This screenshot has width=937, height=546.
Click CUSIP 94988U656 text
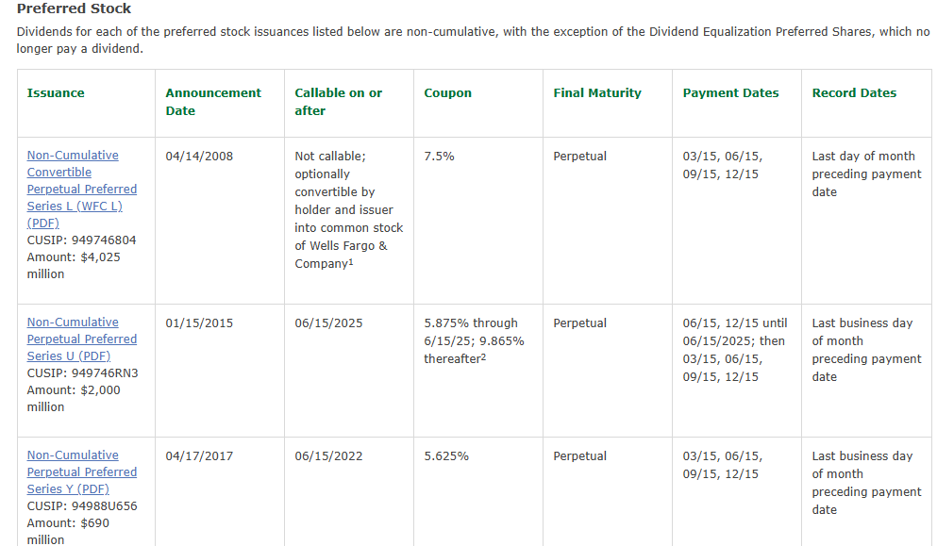pyautogui.click(x=82, y=506)
